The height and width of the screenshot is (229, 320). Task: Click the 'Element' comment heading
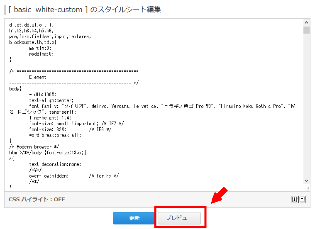click(x=37, y=77)
